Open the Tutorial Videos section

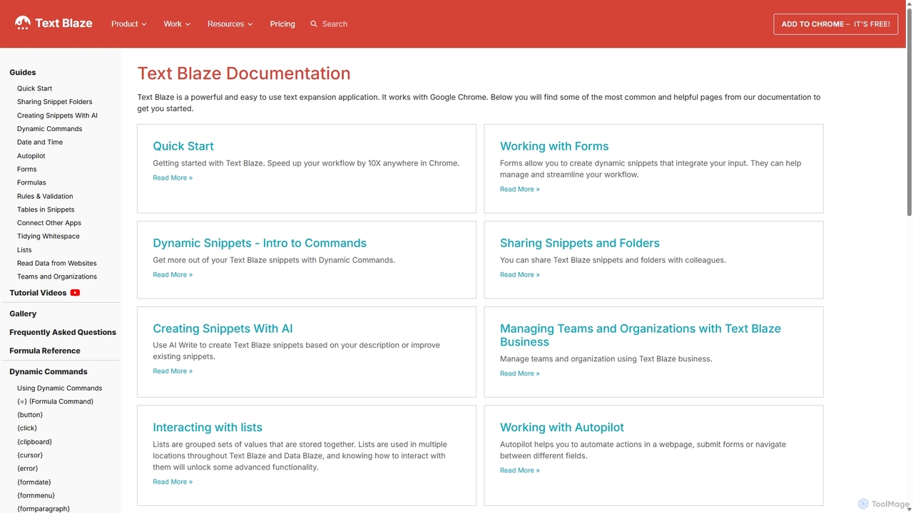pos(38,293)
